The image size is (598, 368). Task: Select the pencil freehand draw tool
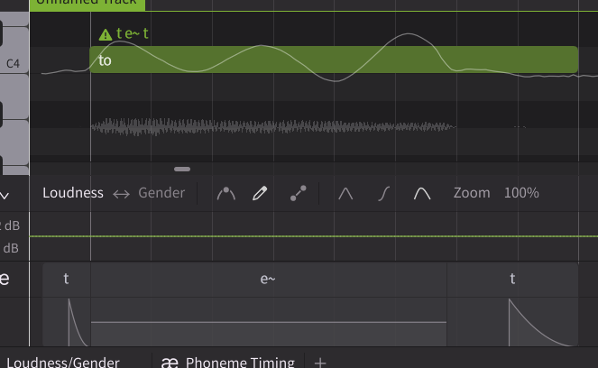[260, 193]
